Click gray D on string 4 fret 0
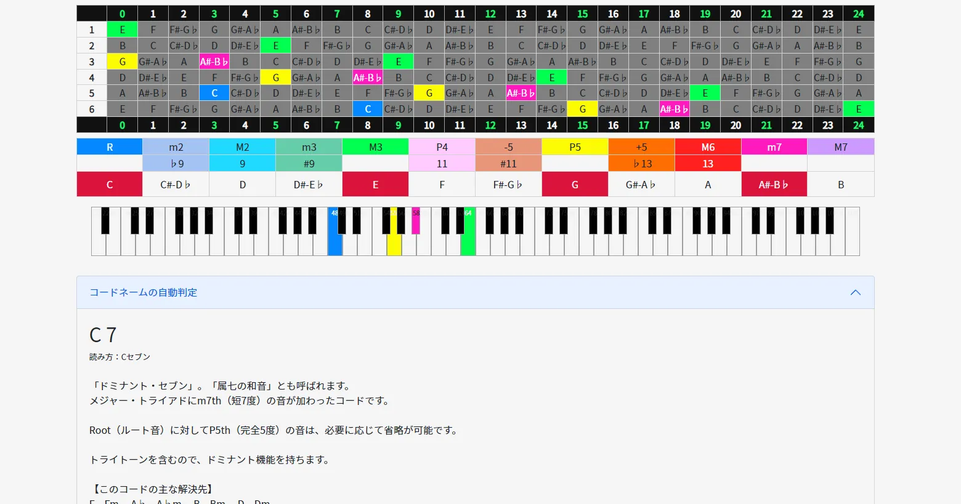This screenshot has width=961, height=504. tap(122, 78)
